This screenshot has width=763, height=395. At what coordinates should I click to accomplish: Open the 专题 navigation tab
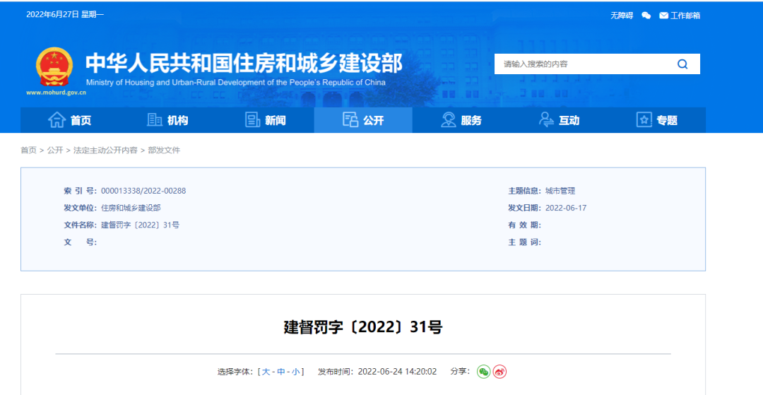tap(657, 120)
